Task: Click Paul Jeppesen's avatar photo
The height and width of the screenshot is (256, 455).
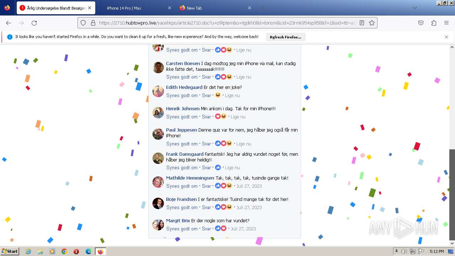Action: (158, 134)
